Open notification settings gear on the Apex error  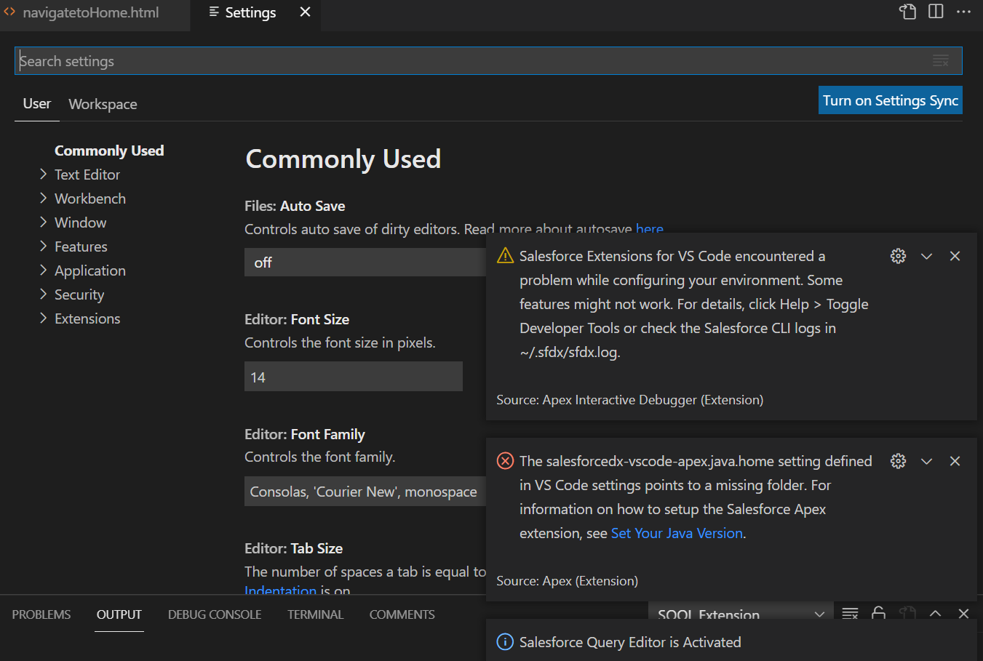point(898,460)
